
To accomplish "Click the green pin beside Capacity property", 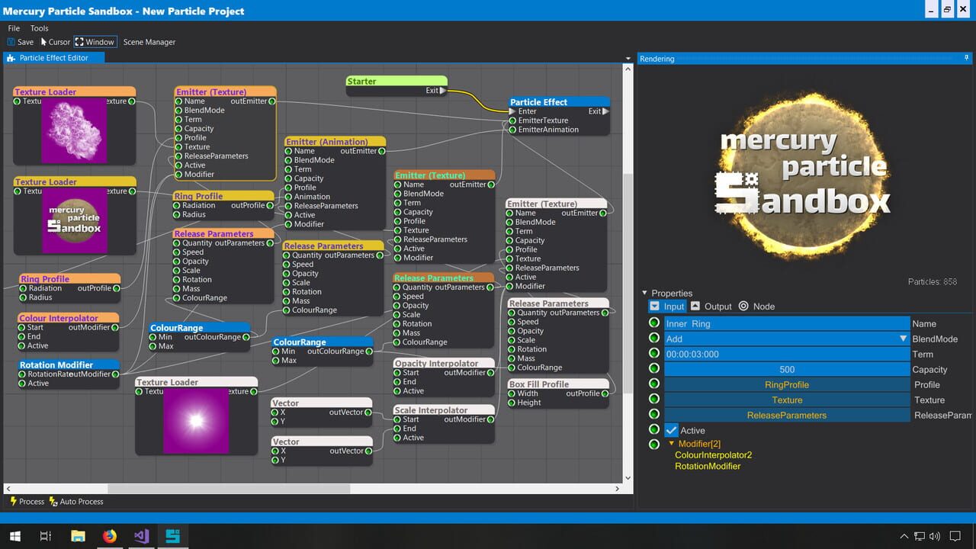I will 653,369.
